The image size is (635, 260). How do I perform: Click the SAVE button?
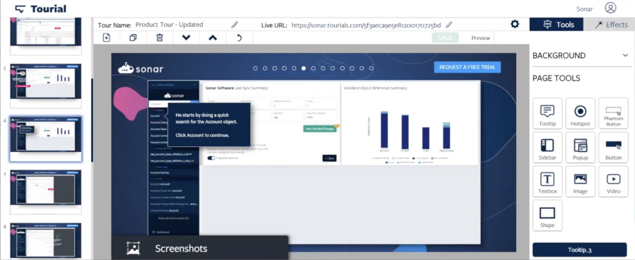445,38
